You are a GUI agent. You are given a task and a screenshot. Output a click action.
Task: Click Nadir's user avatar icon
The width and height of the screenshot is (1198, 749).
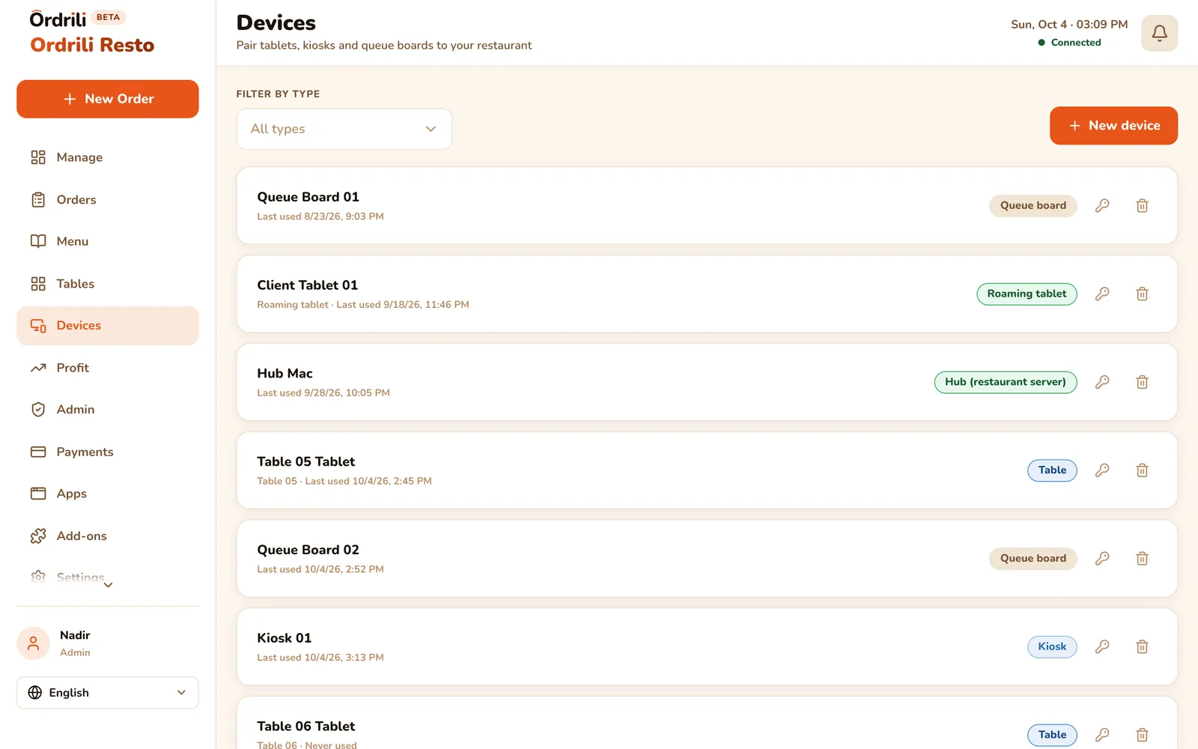coord(33,643)
